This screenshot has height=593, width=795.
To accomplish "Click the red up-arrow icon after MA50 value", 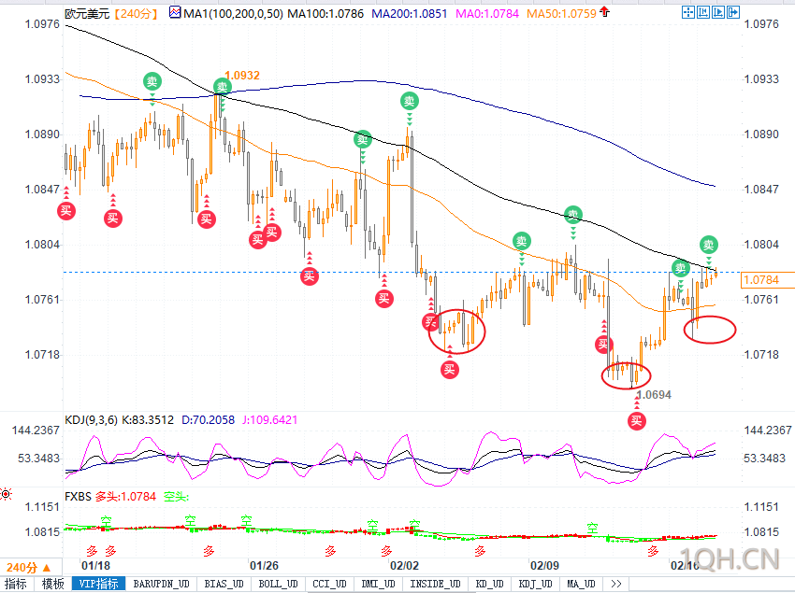I will (604, 11).
